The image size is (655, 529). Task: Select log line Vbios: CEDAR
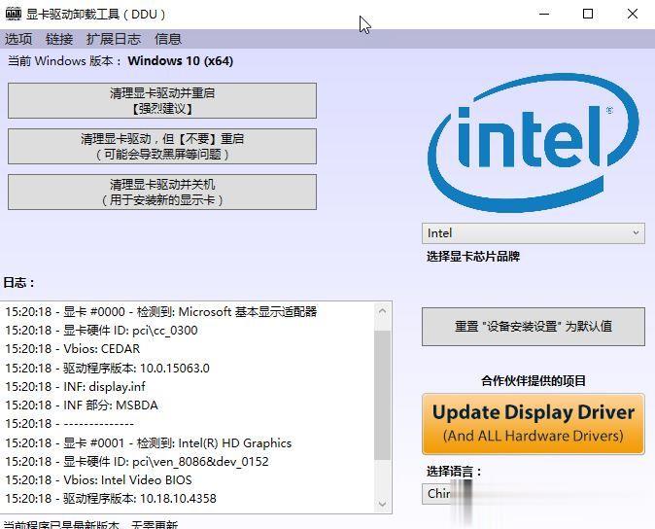pos(72,348)
